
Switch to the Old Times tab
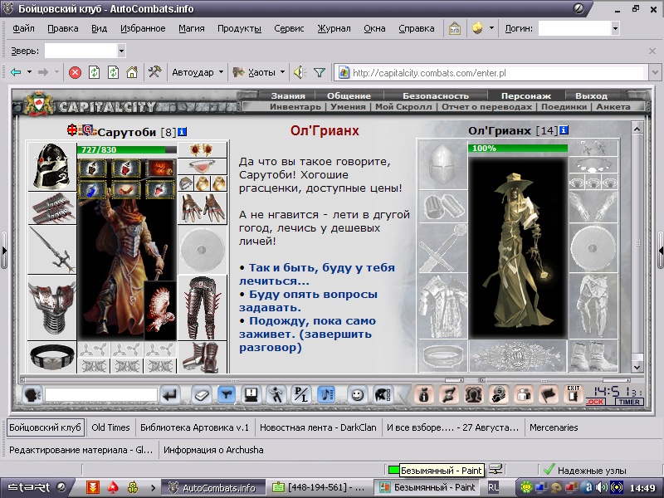click(x=110, y=427)
